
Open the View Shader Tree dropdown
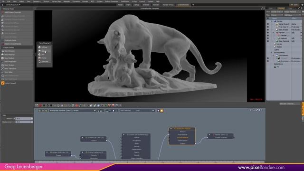277,12
